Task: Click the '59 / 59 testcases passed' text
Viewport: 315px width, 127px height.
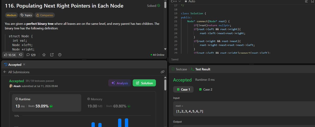Action: (40, 81)
